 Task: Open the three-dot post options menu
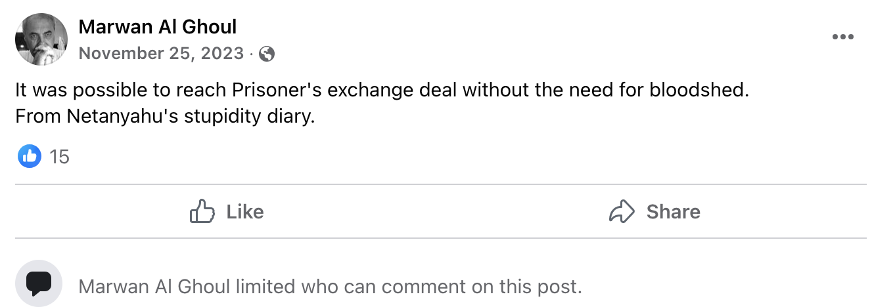[842, 37]
